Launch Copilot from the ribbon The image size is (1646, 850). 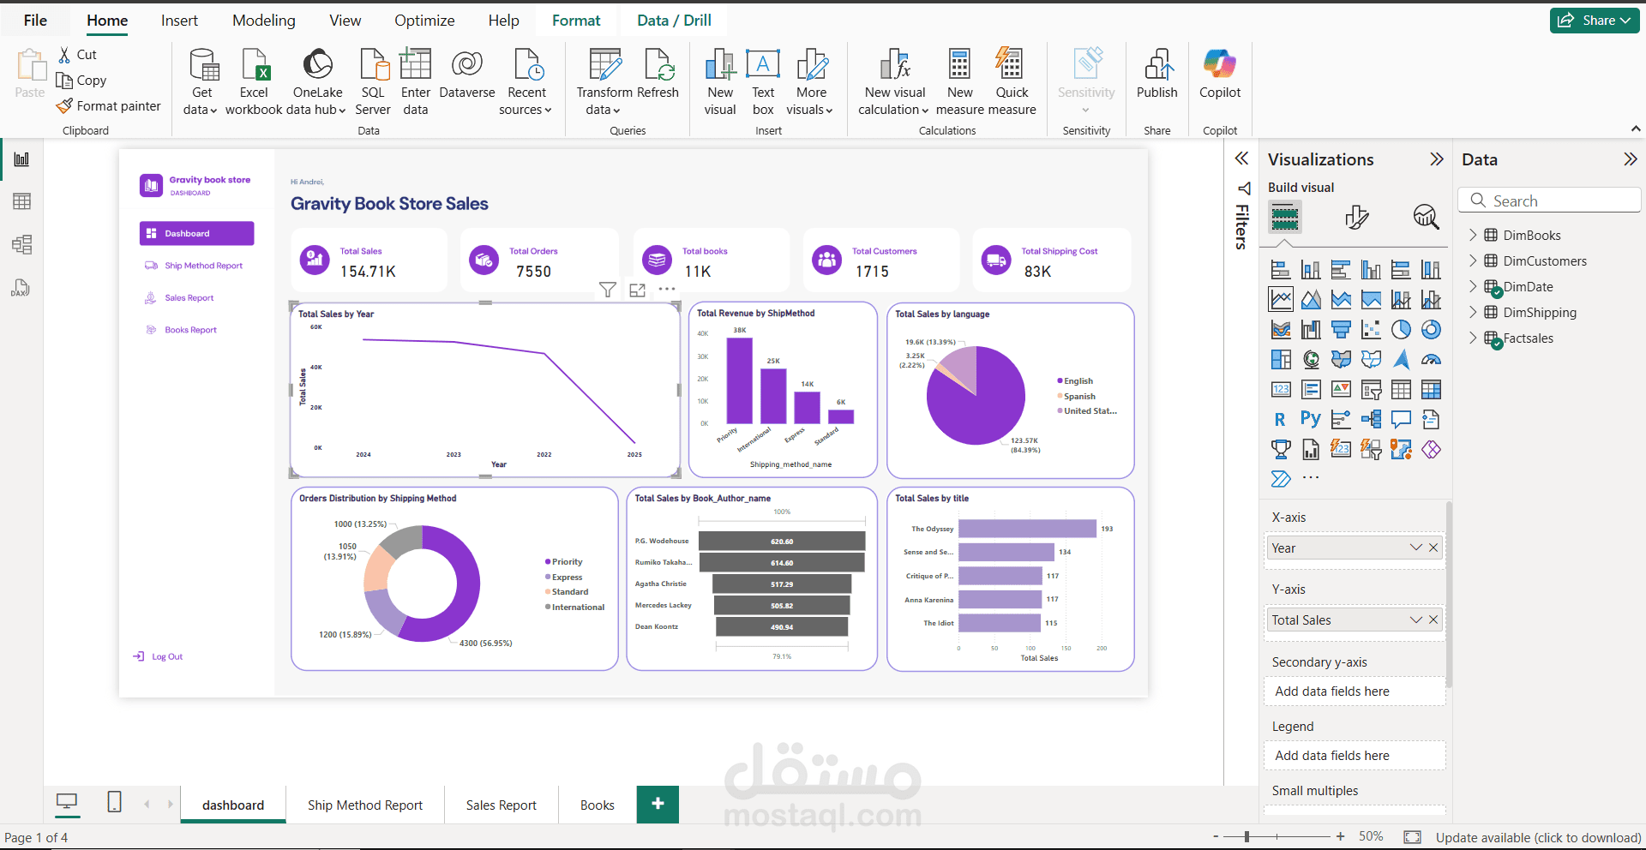pos(1220,74)
